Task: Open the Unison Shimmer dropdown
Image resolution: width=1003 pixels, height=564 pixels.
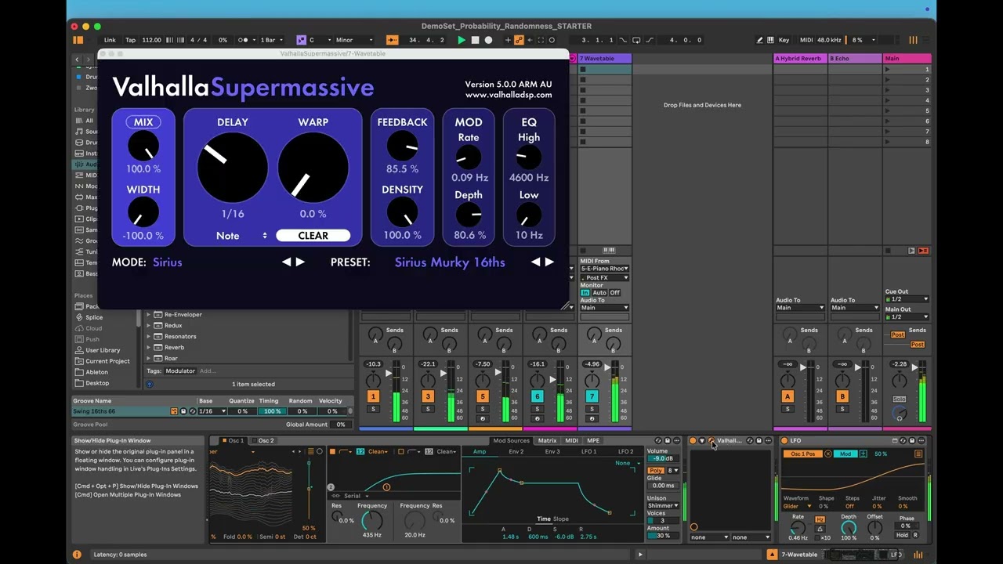Action: [663, 506]
